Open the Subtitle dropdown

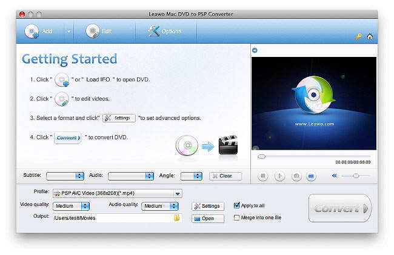[x=65, y=176]
